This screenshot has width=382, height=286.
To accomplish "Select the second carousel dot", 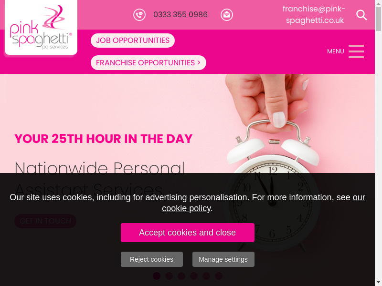I will coord(169,276).
